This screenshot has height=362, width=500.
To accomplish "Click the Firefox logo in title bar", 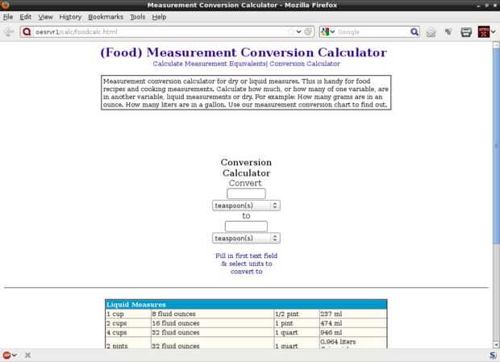I will [5, 5].
